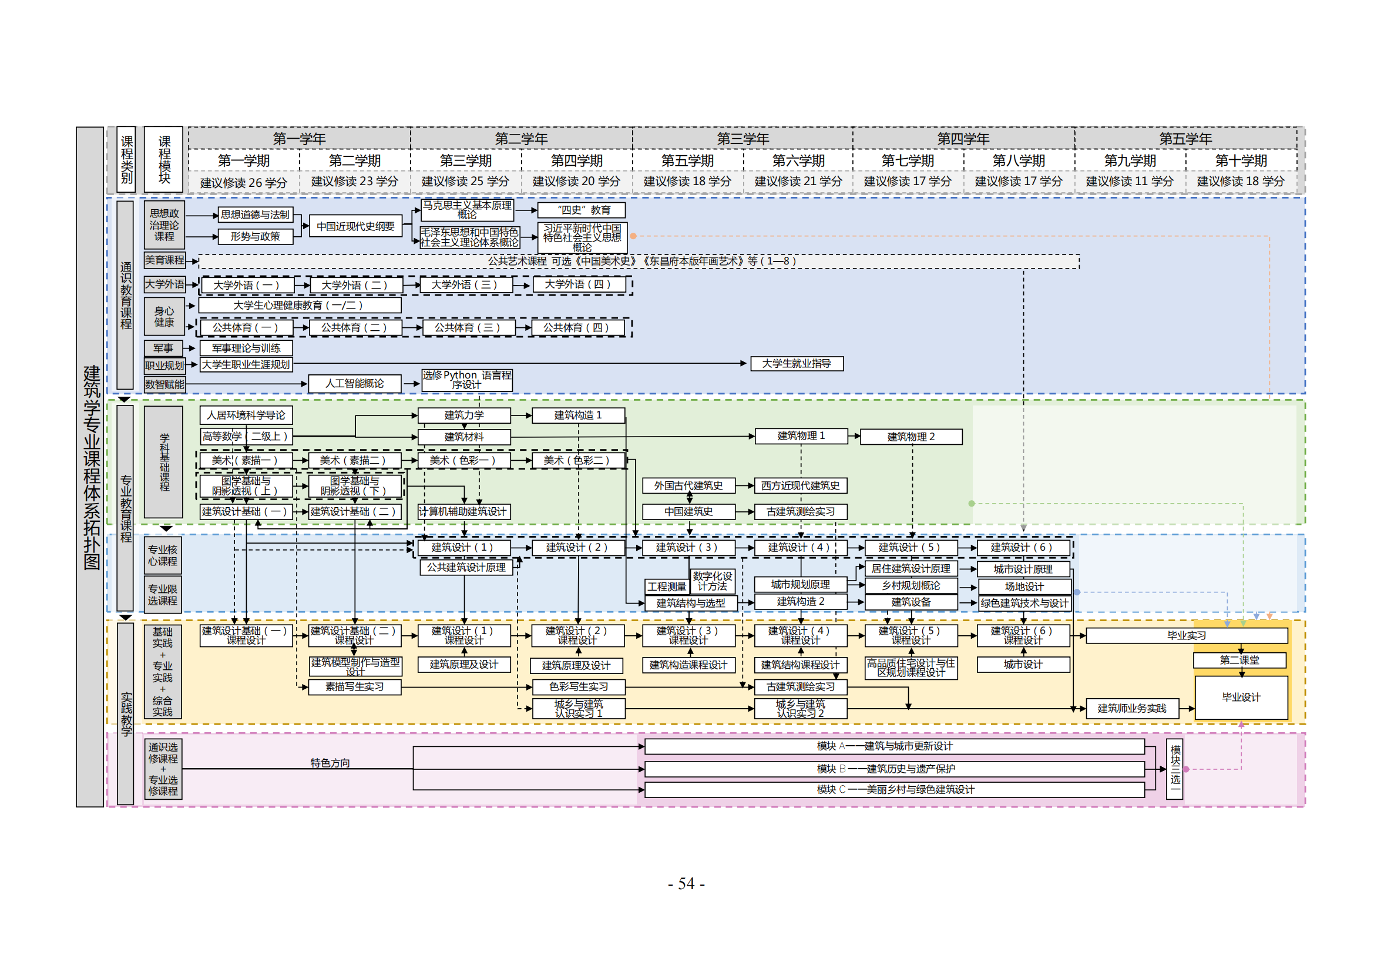Image resolution: width=1374 pixels, height=972 pixels.
Task: Click the 建筑设计（1） course box
Action: coord(464,547)
